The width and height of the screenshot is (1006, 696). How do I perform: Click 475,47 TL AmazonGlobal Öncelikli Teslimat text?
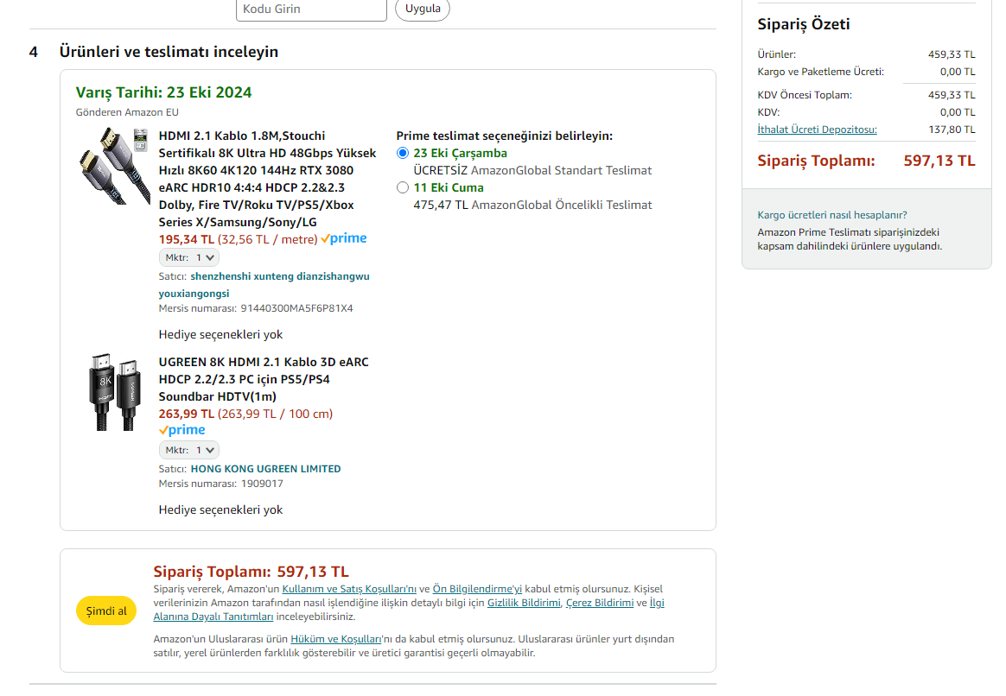(x=532, y=205)
